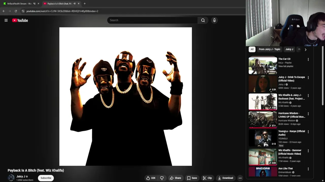This screenshot has height=182, width=325.
Task: Reload the page with refresh icon
Action: pos(16,11)
